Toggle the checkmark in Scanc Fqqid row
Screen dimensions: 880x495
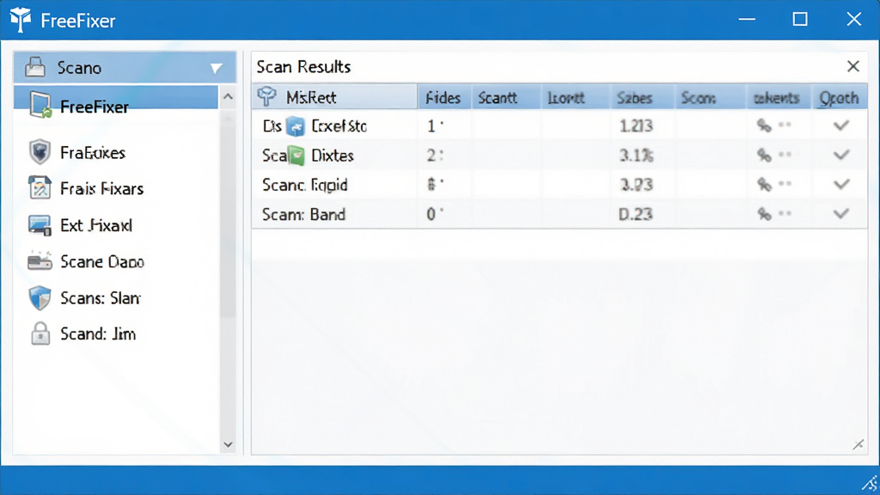pos(840,184)
